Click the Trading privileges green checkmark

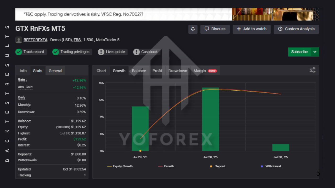pos(55,52)
